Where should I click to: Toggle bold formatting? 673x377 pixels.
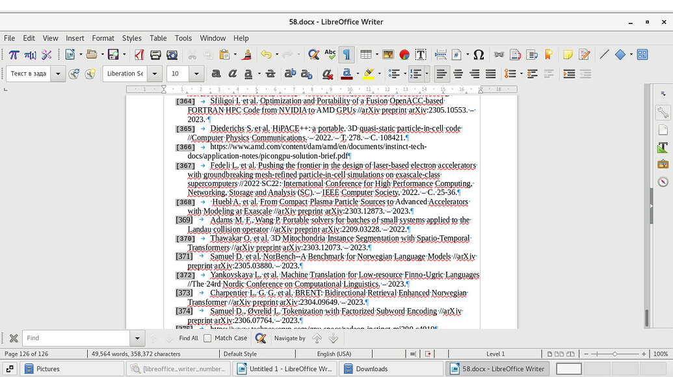[x=216, y=73]
